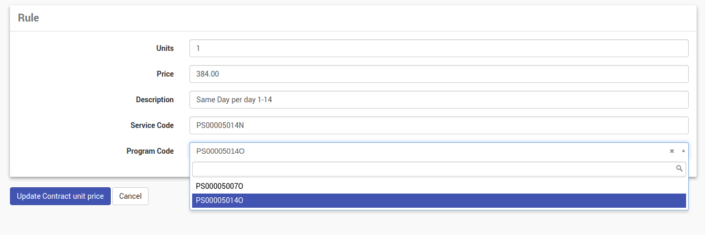Click the magnifier icon in dropdown search
The height and width of the screenshot is (235, 705).
point(679,168)
